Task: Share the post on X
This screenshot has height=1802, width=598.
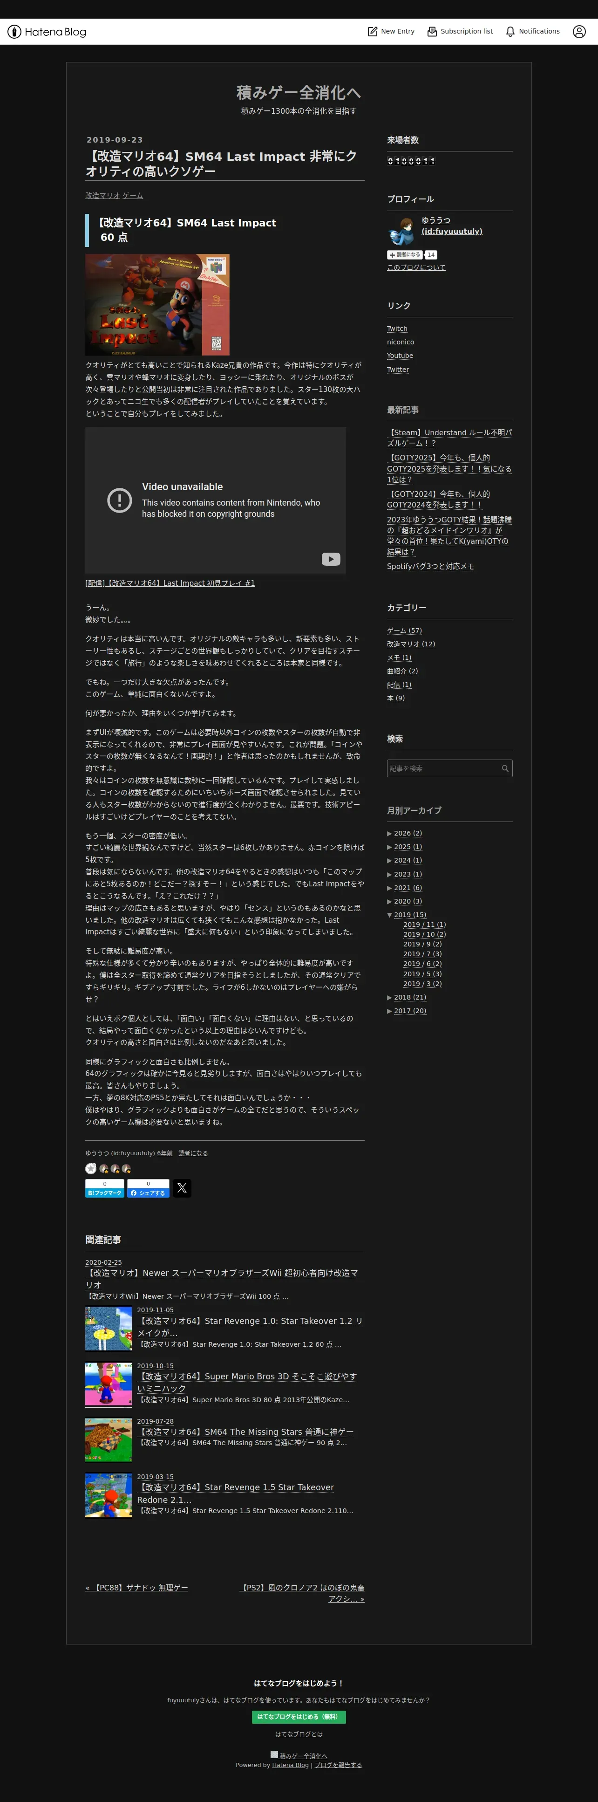Action: (x=182, y=1188)
